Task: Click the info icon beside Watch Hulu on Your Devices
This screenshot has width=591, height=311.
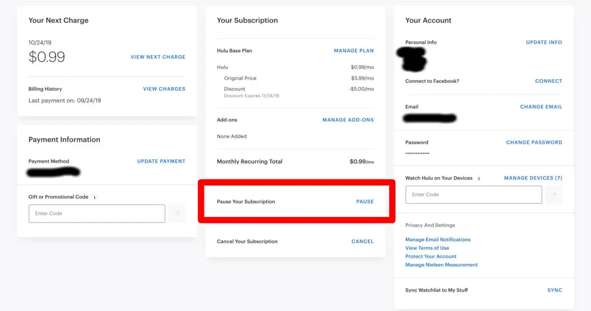Action: [479, 179]
